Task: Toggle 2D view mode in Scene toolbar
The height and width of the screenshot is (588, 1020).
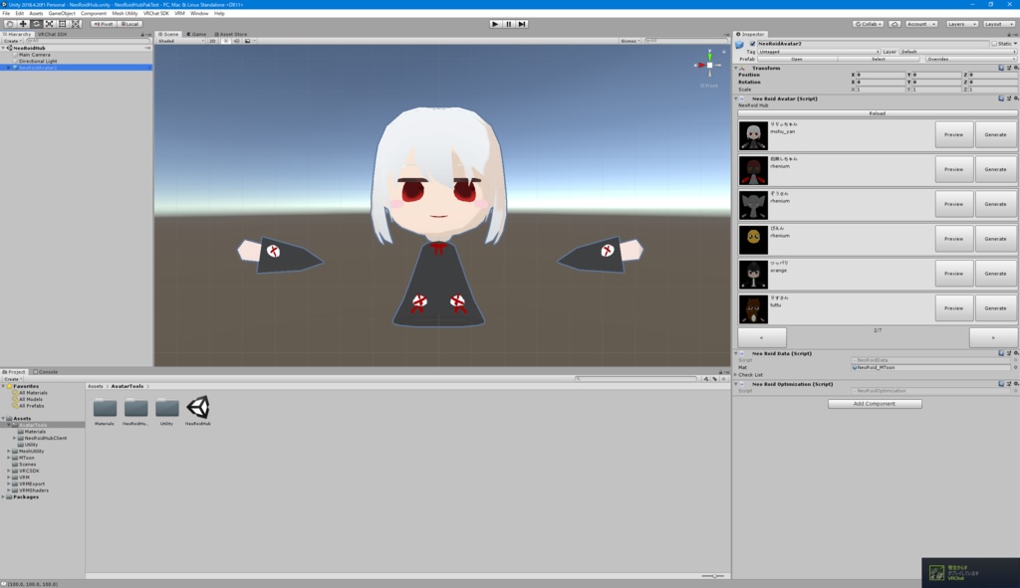Action: (212, 40)
